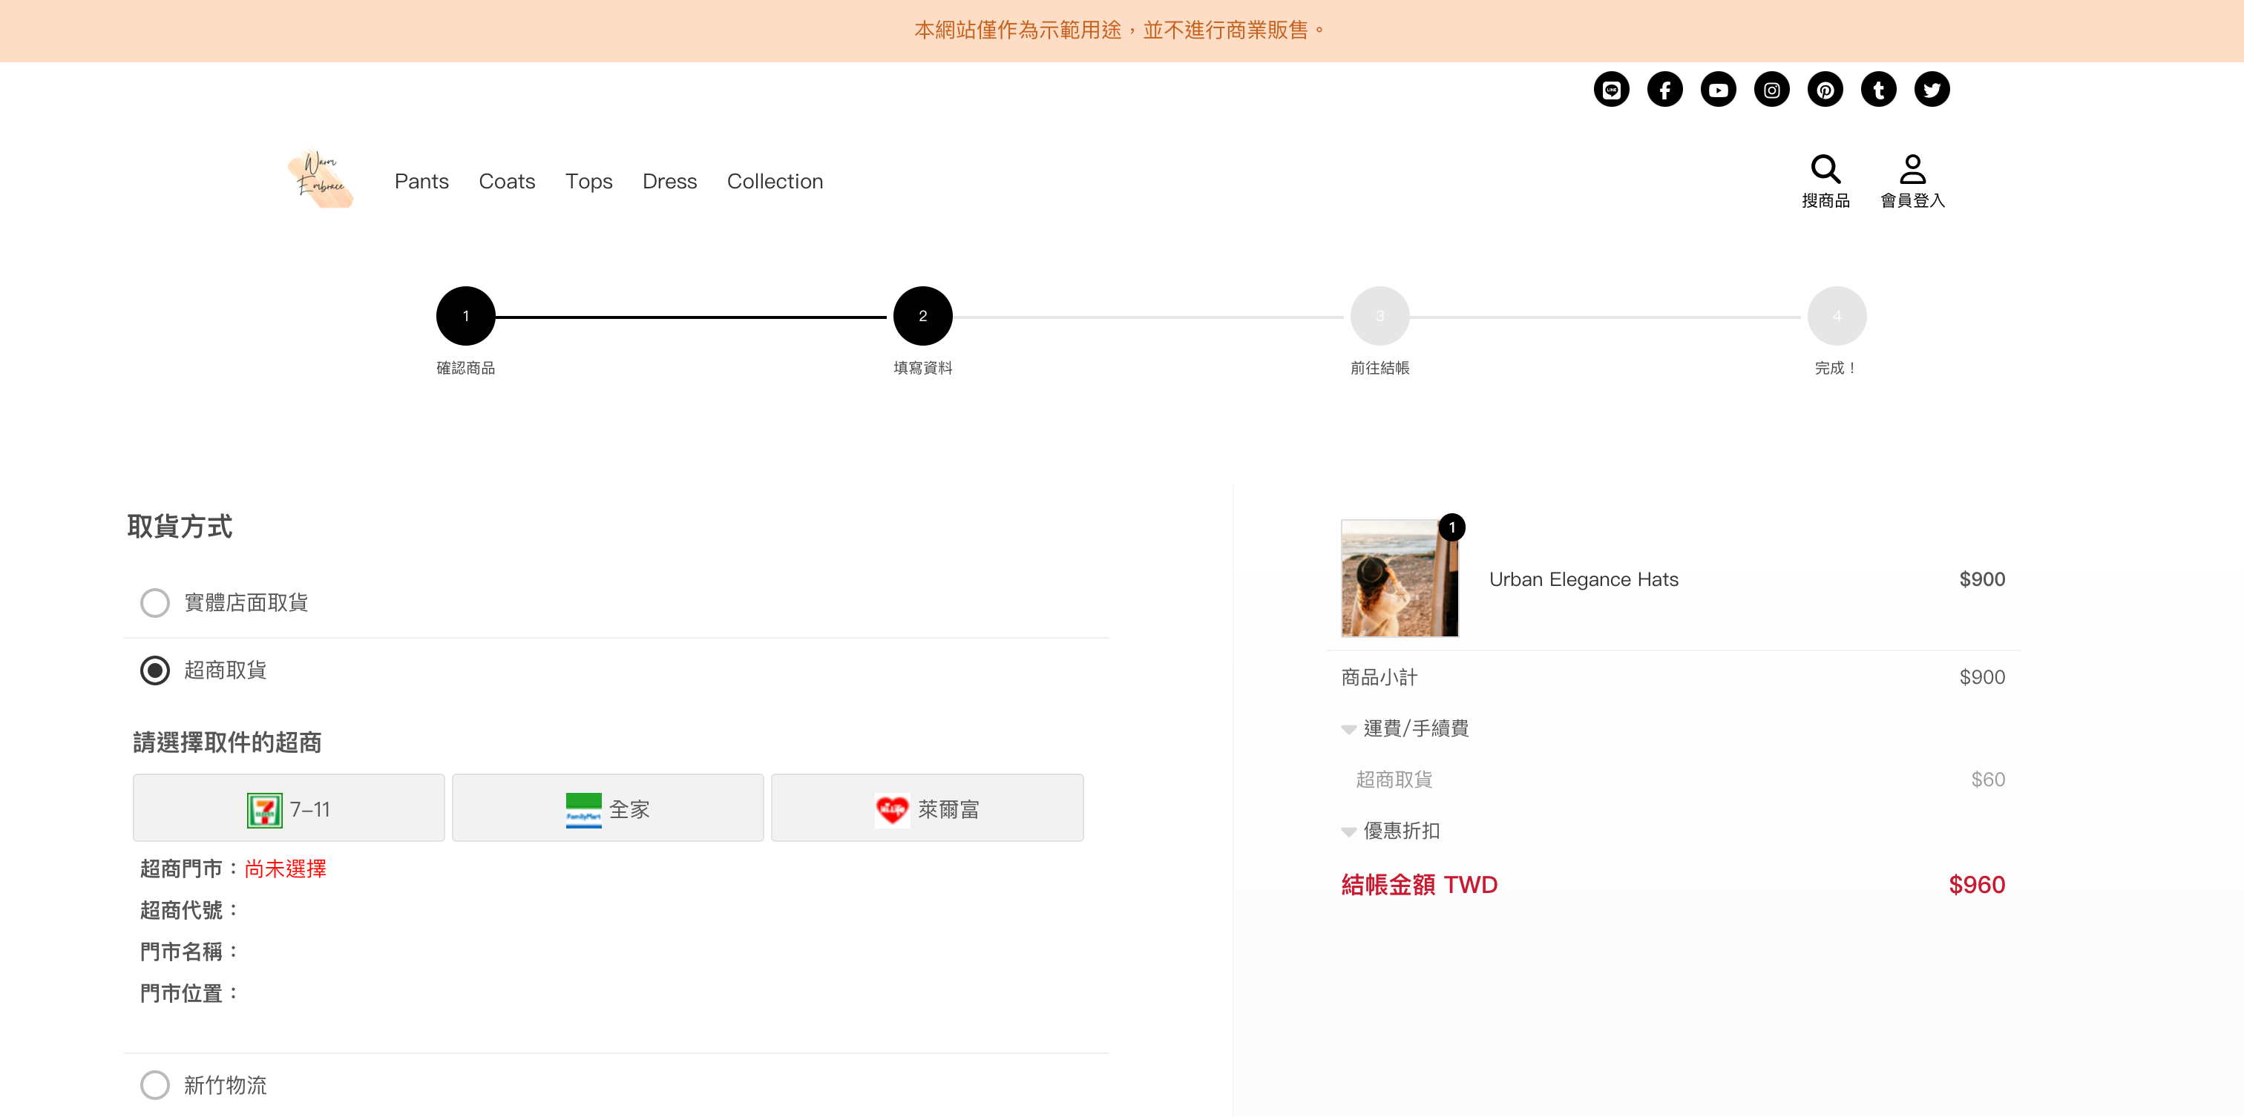Image resolution: width=2244 pixels, height=1117 pixels.
Task: Choose 全家 FamilyMart as pickup store
Action: pyautogui.click(x=607, y=808)
